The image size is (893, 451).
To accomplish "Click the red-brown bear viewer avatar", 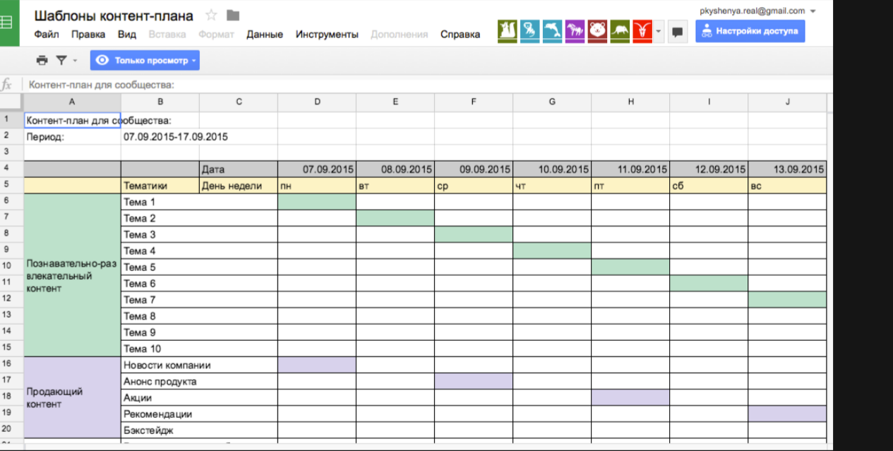I will tap(597, 32).
